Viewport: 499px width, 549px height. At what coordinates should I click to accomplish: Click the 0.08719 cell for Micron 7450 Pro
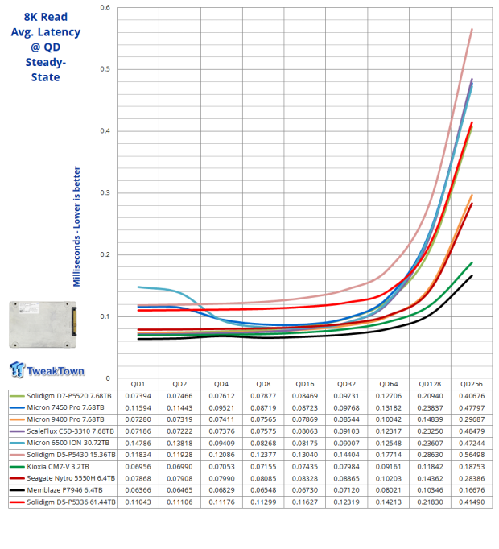coord(263,408)
